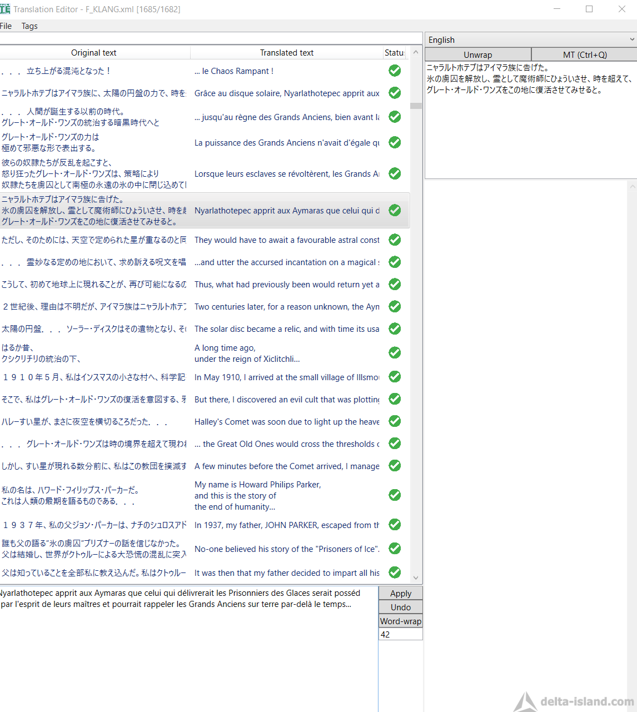Click status checkmark for 'Two centuries later' row
This screenshot has width=637, height=712.
click(x=395, y=306)
